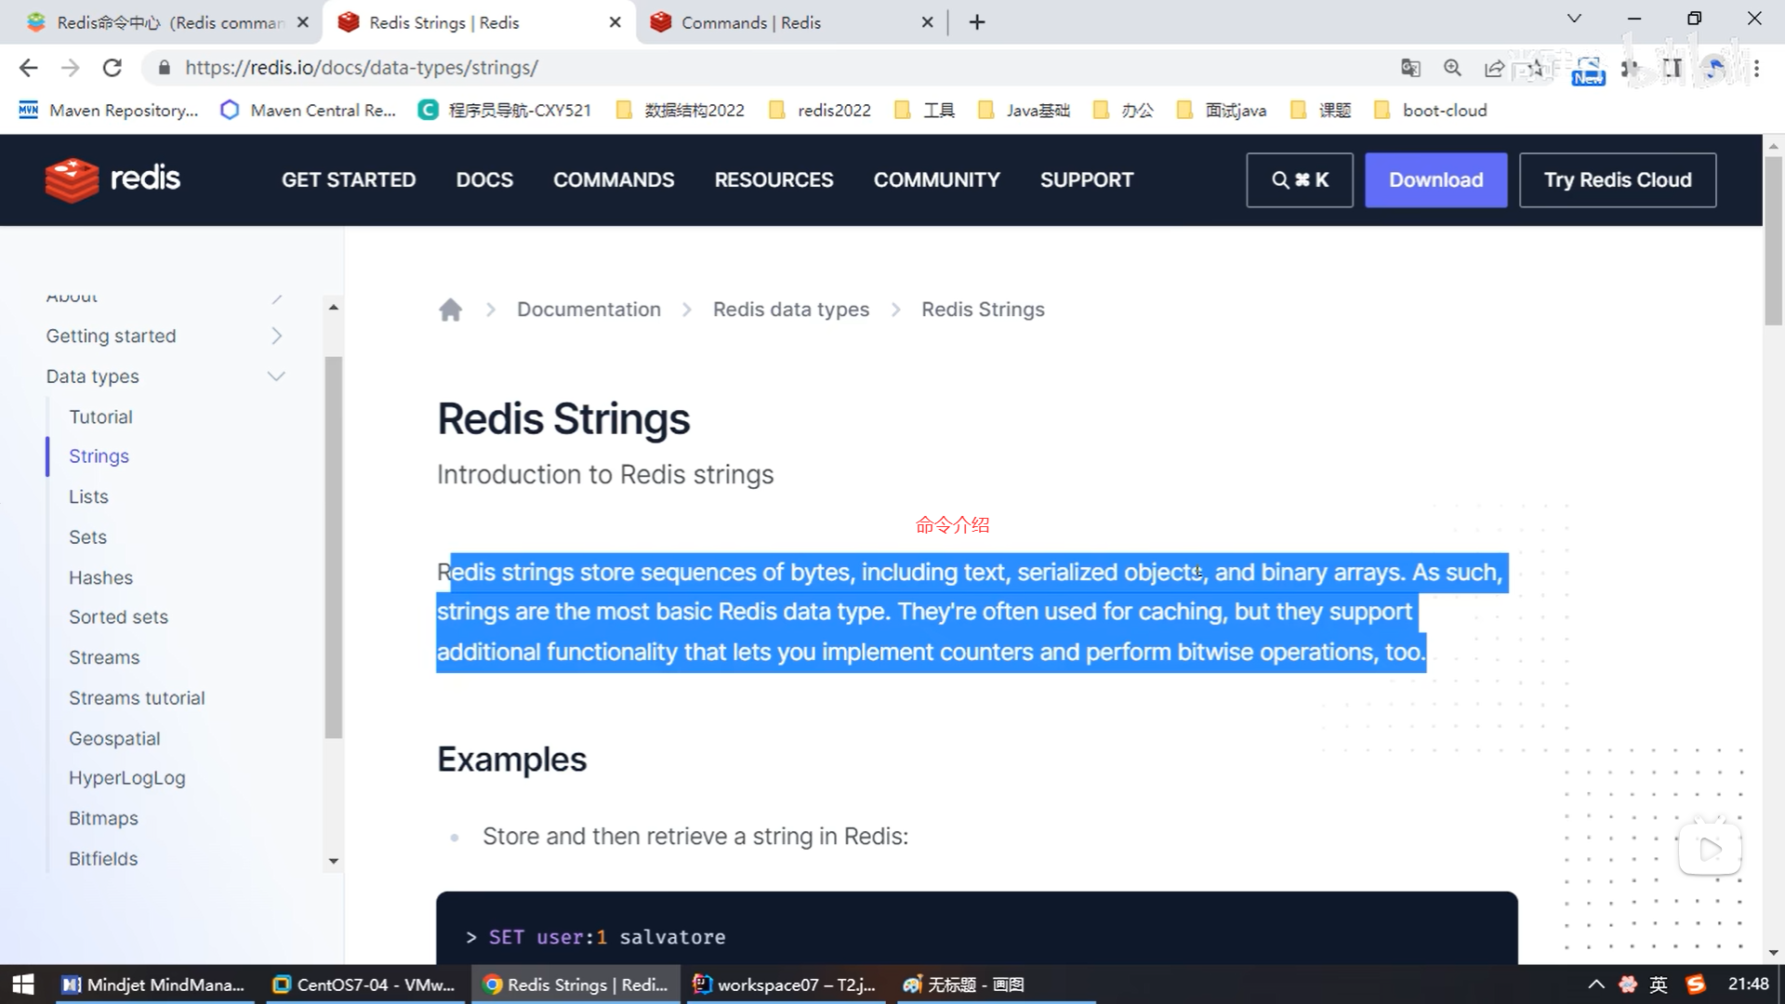Click the floating video play button
The image size is (1785, 1004).
pyautogui.click(x=1710, y=849)
